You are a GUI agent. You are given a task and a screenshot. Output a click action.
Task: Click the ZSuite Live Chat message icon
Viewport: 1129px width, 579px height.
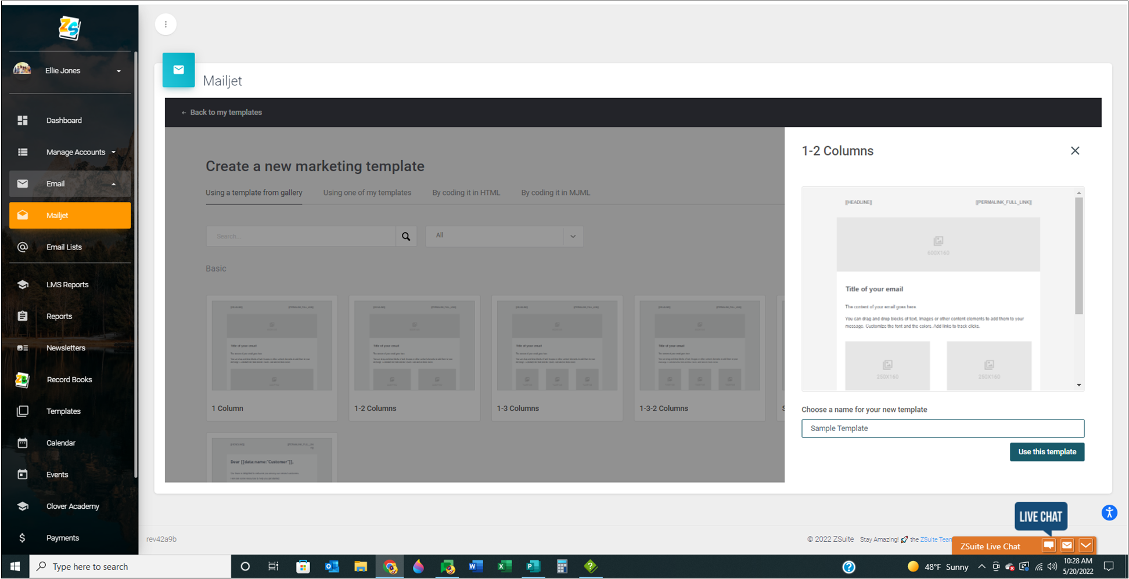pyautogui.click(x=1048, y=545)
